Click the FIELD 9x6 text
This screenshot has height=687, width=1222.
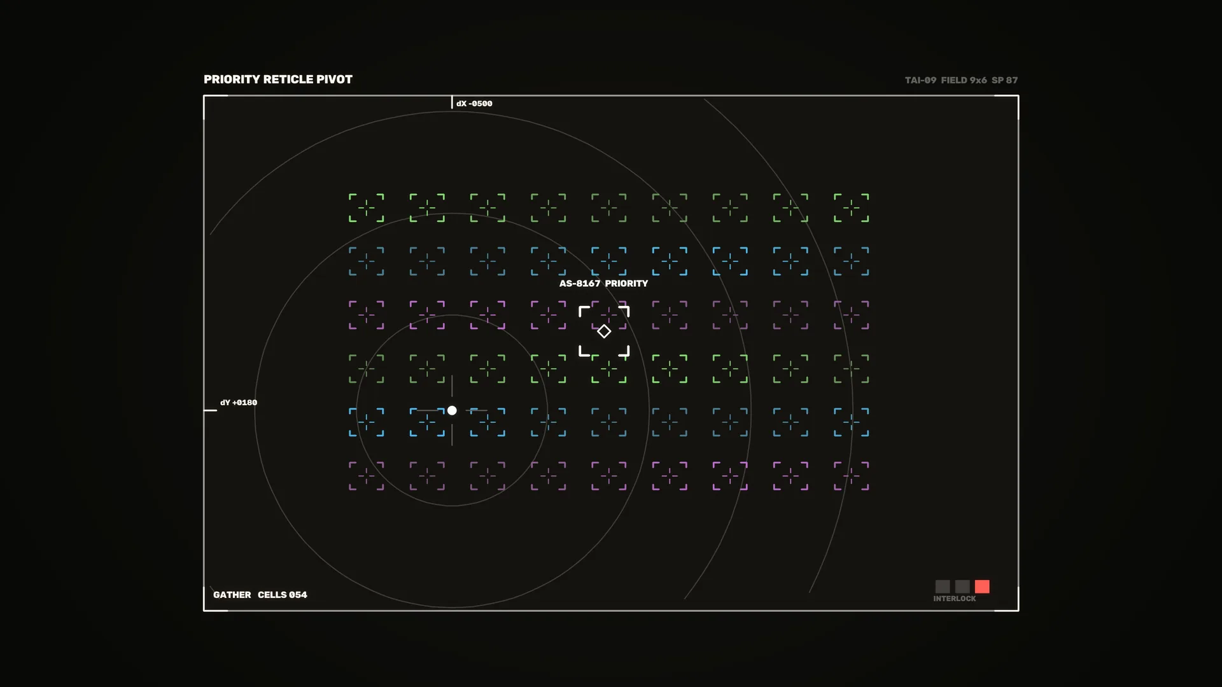964,80
